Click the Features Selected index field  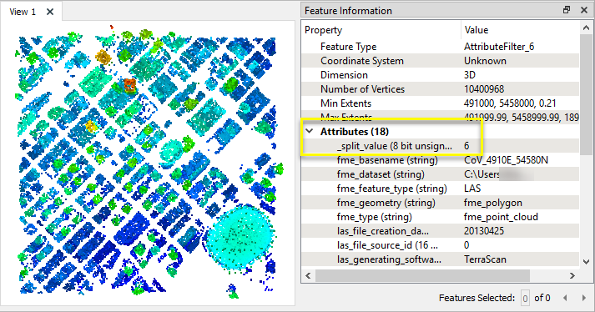pyautogui.click(x=525, y=299)
